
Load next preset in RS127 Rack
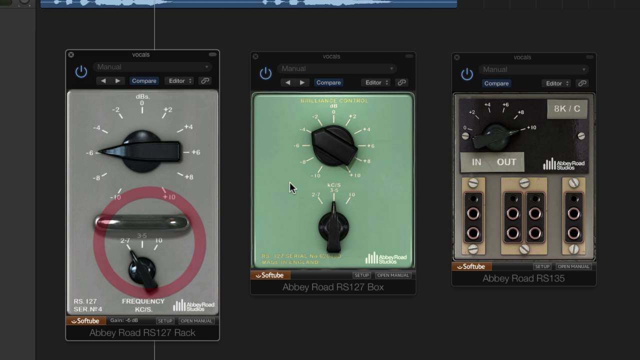point(118,81)
